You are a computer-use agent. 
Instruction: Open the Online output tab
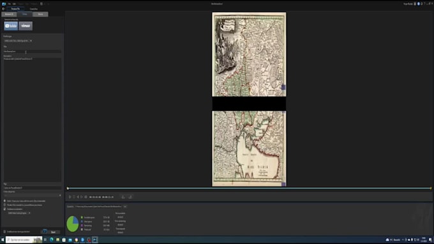coord(25,14)
